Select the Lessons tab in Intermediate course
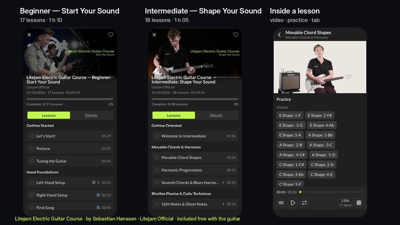 (174, 115)
